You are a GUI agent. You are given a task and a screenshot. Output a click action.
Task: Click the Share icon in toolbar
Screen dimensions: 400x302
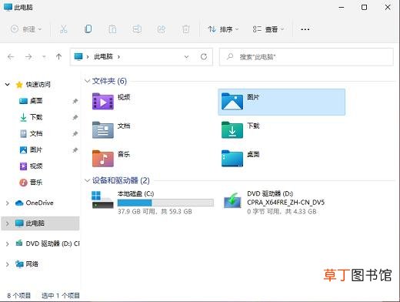(162, 29)
